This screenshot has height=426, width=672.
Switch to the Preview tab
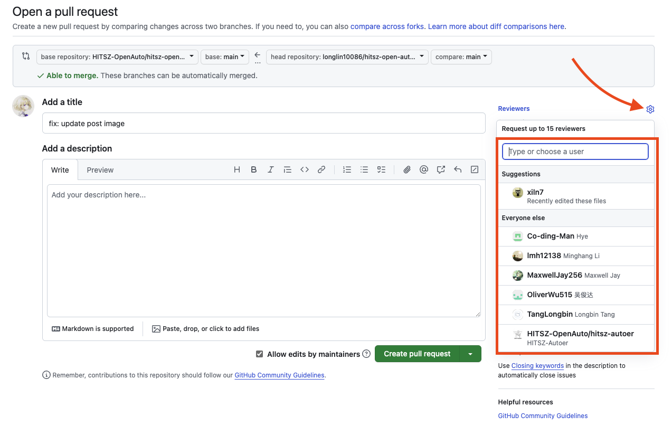(x=100, y=169)
